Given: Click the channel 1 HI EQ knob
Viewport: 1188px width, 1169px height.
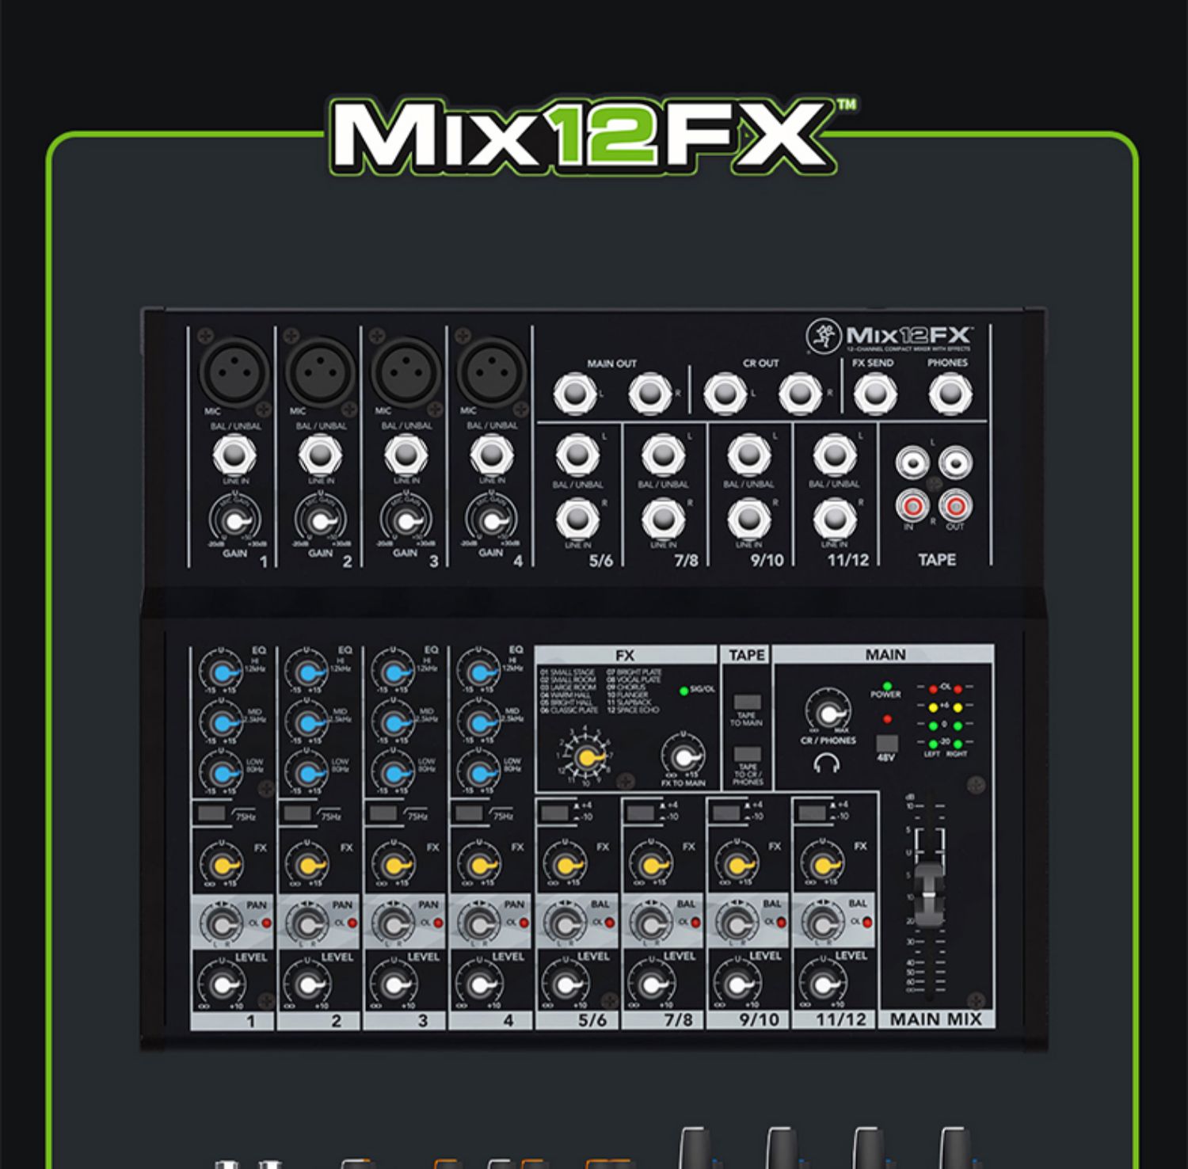Looking at the screenshot, I should pos(221,672).
